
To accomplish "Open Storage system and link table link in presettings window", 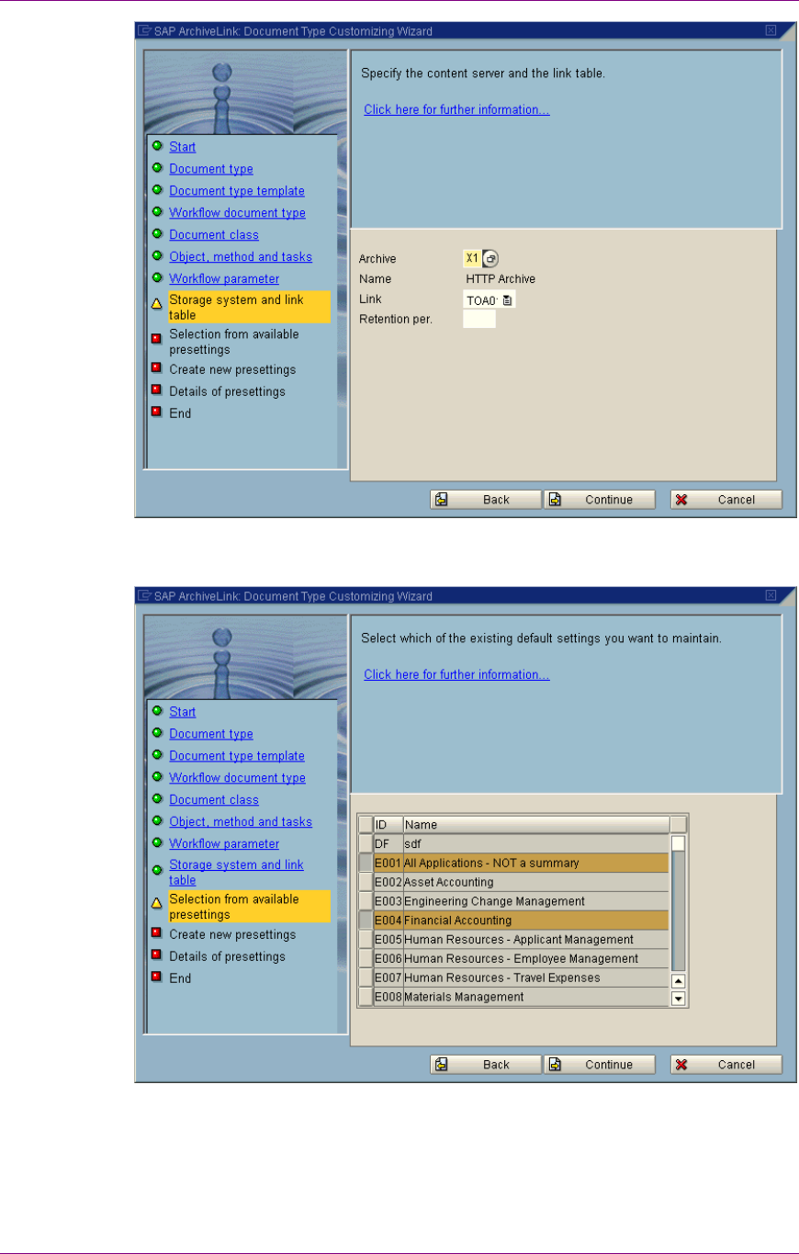I will (x=236, y=873).
